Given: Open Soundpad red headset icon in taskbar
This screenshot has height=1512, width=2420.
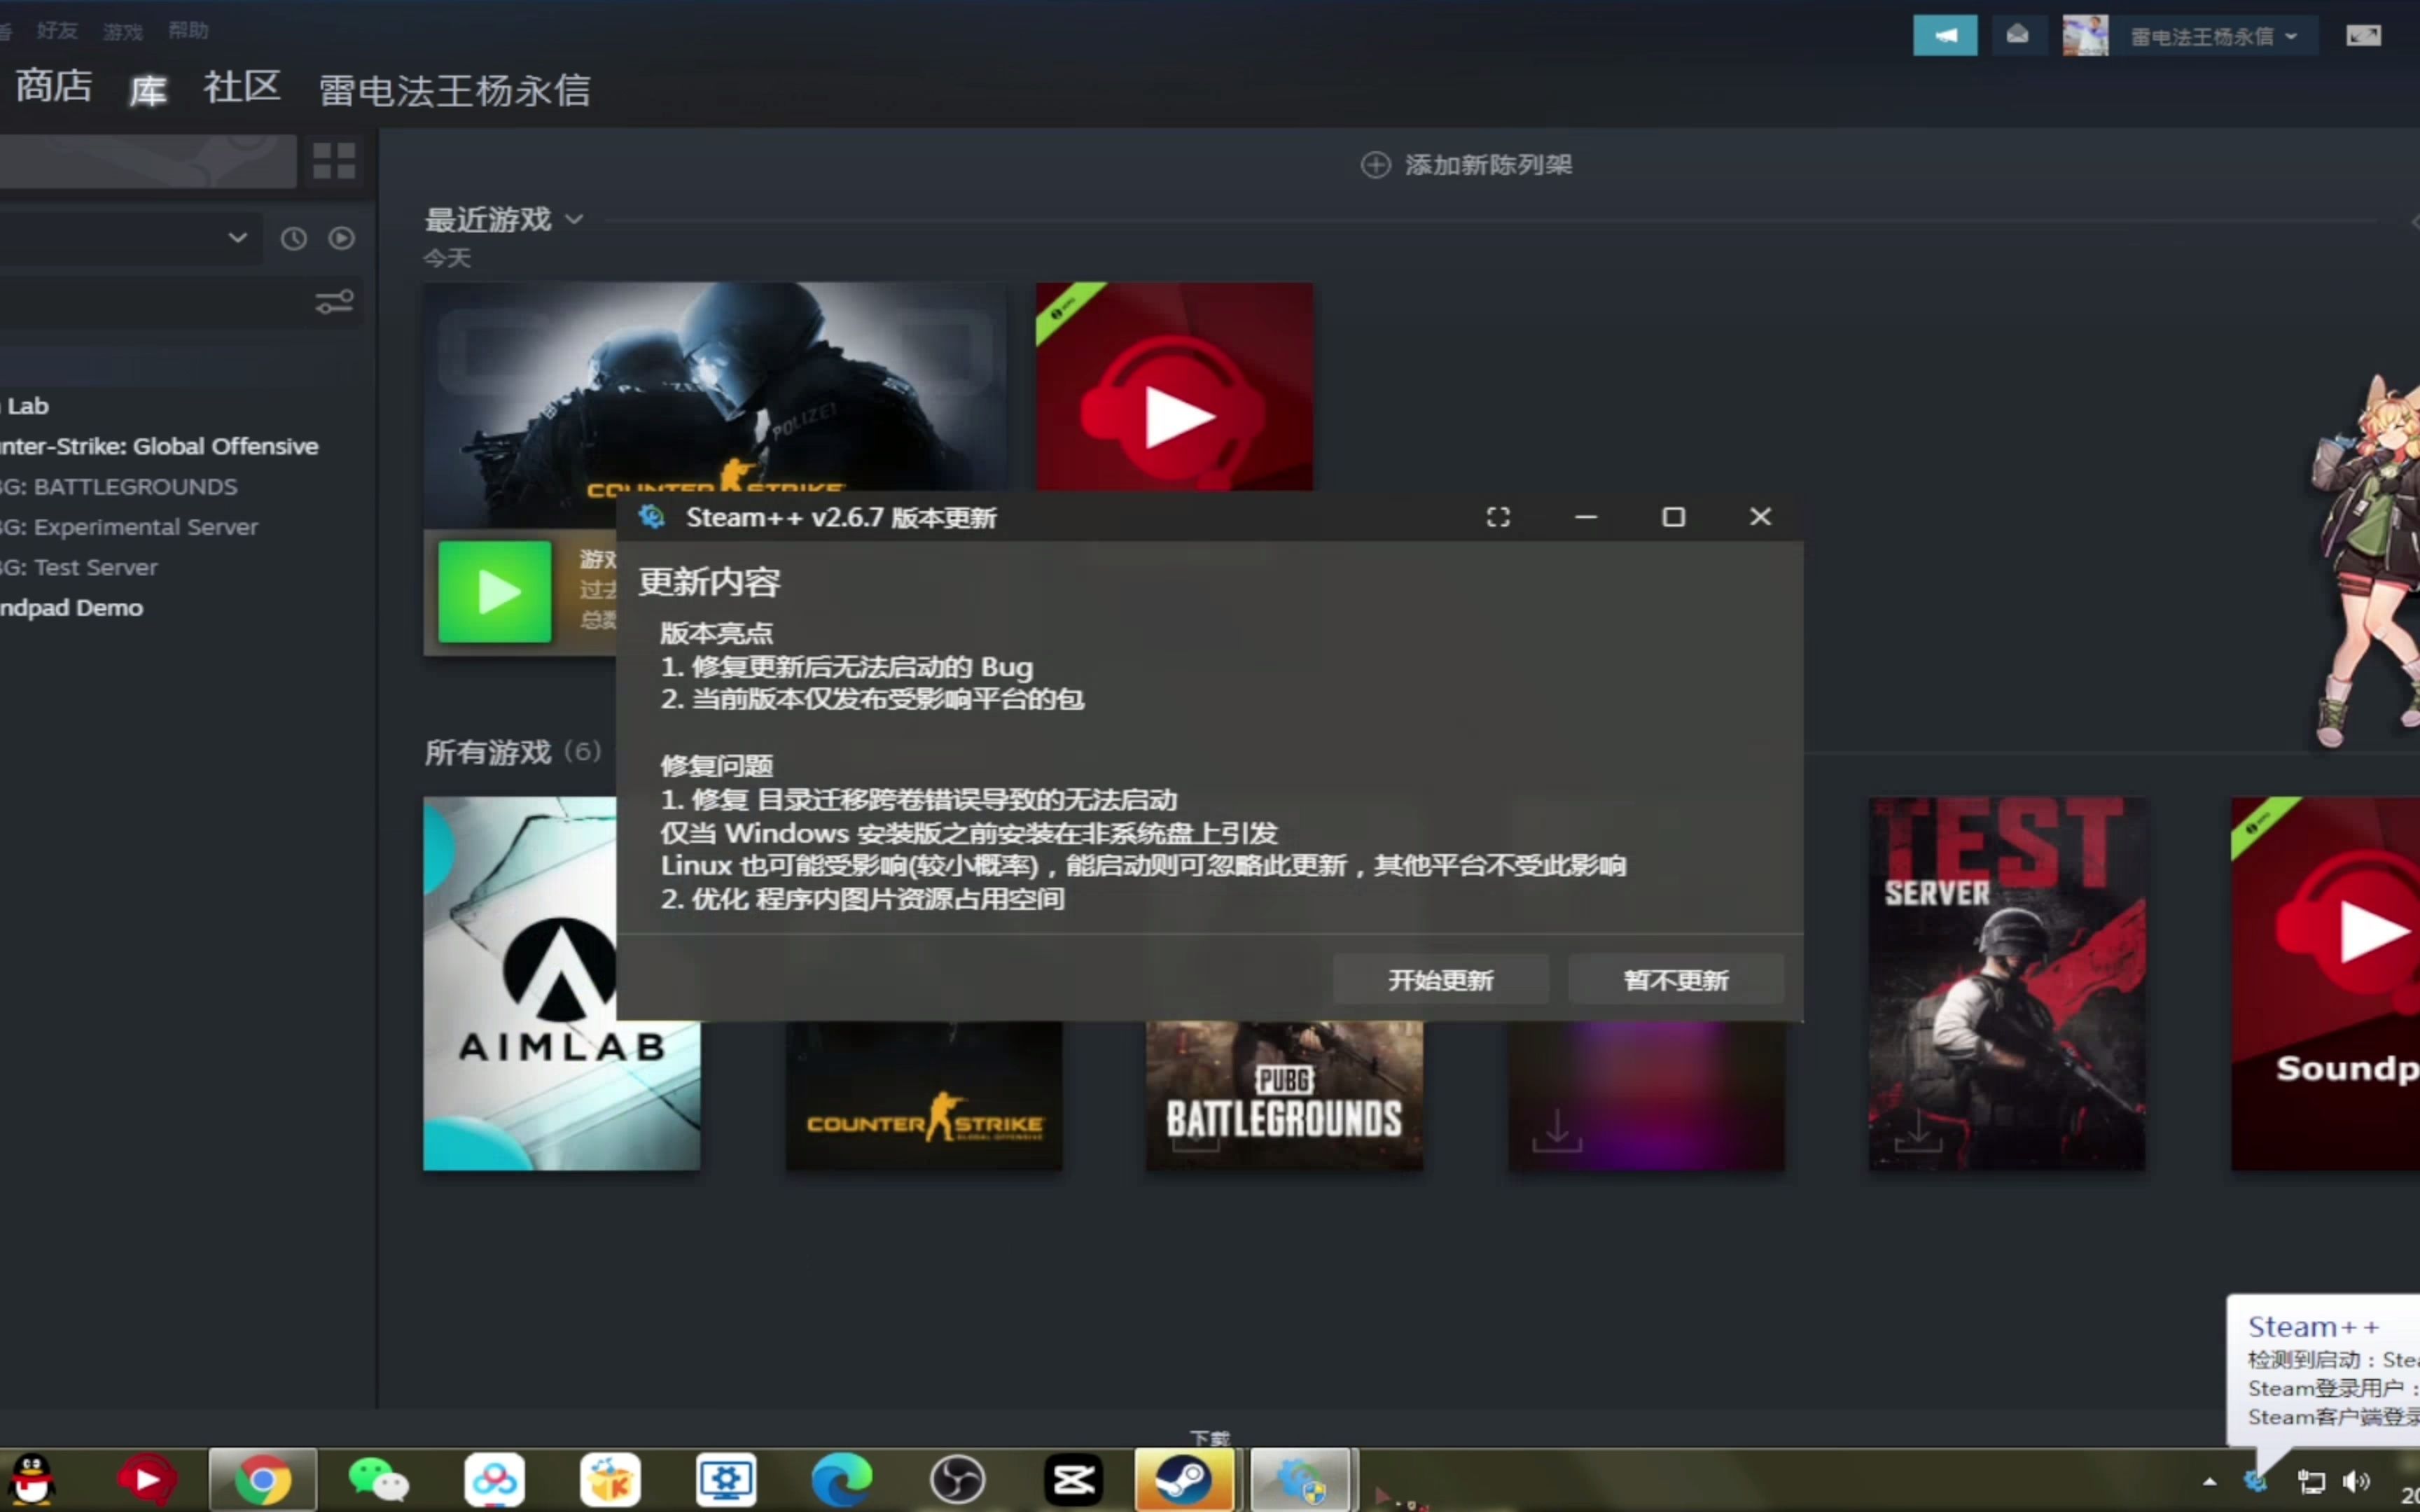Looking at the screenshot, I should pyautogui.click(x=146, y=1479).
